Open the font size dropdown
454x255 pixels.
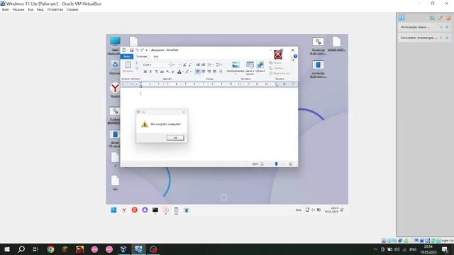(179, 64)
